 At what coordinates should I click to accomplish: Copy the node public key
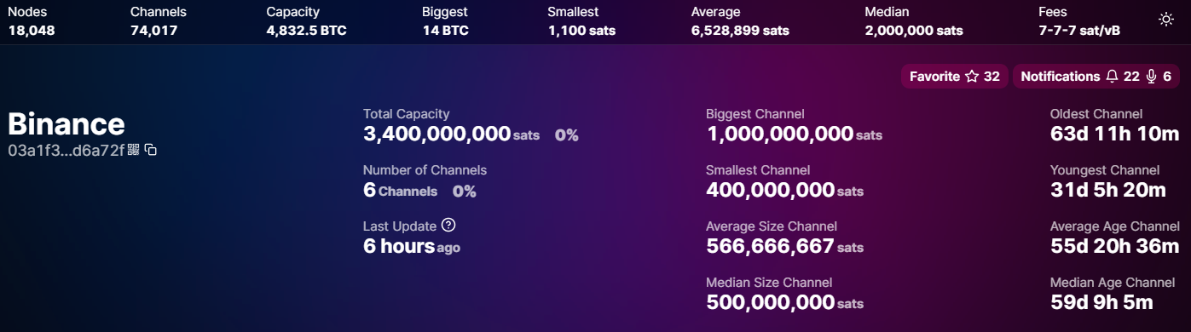[x=151, y=150]
